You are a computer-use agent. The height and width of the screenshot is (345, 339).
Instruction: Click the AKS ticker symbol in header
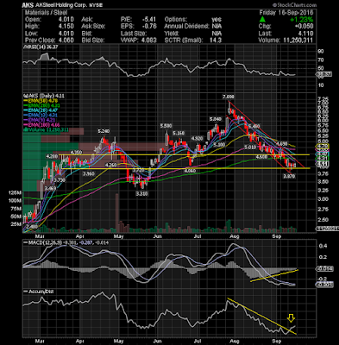[28, 5]
